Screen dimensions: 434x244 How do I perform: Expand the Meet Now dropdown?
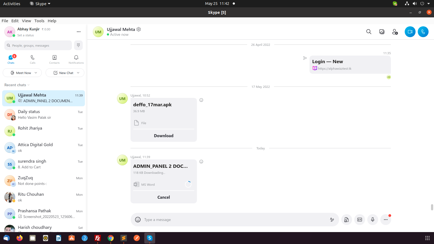36,73
